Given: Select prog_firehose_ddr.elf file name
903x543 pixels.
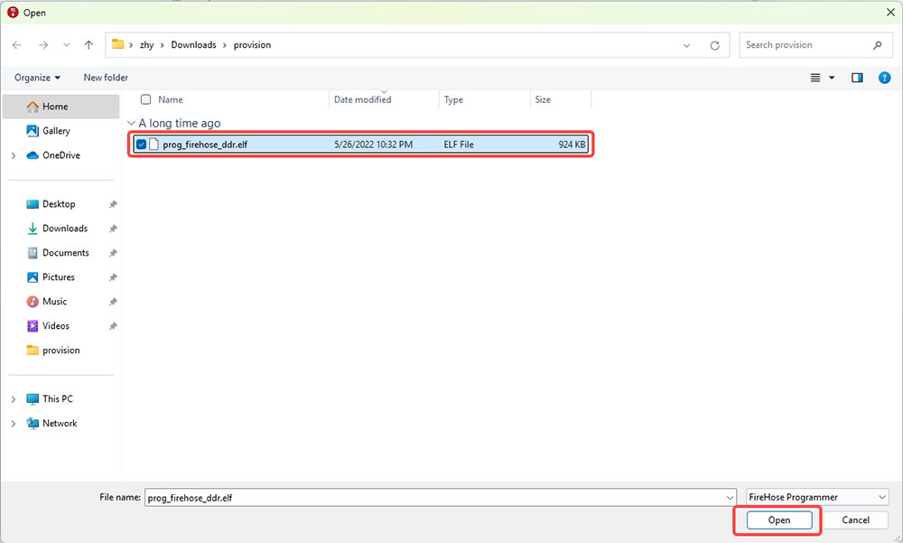Looking at the screenshot, I should (205, 145).
